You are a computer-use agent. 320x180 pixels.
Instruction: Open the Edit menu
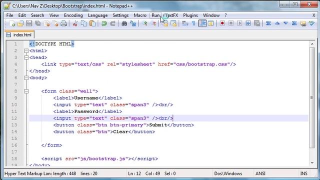click(22, 15)
